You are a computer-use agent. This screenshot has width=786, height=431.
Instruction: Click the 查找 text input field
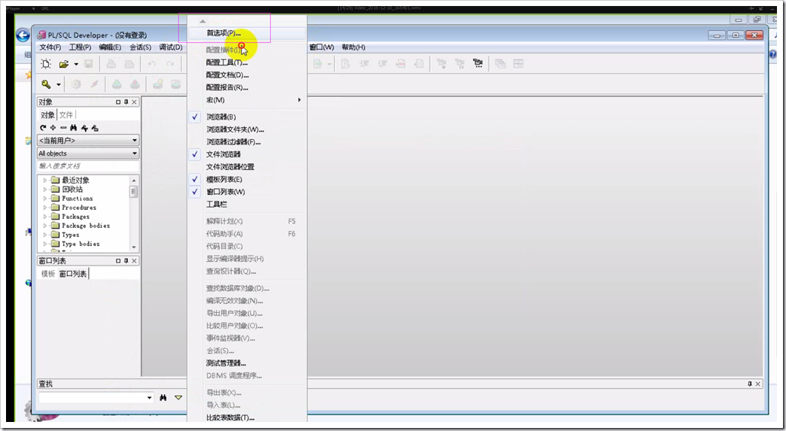93,397
